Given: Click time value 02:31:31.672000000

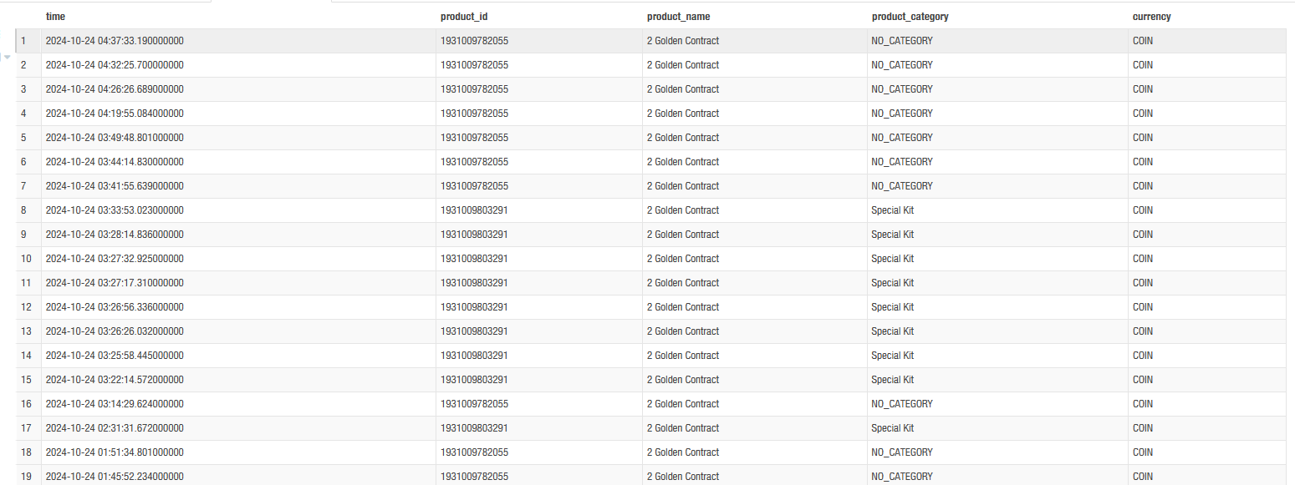Looking at the screenshot, I should (x=115, y=428).
